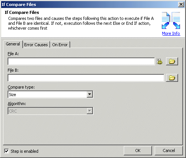Click the compare files documents icon above More Info
186x158 pixels.
coord(171,21)
